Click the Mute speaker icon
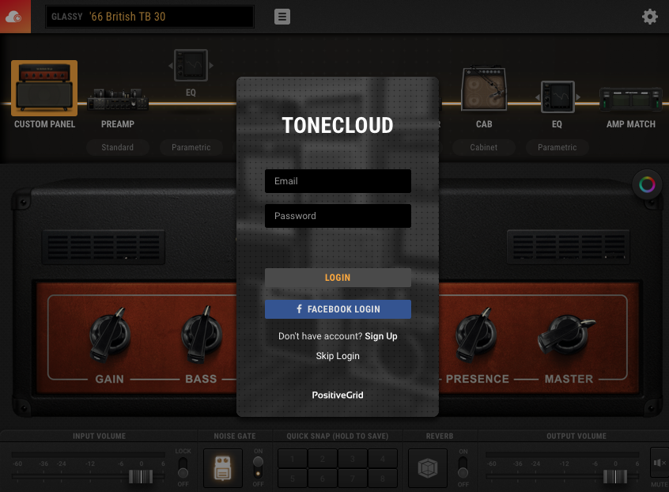The width and height of the screenshot is (669, 492). click(x=660, y=462)
